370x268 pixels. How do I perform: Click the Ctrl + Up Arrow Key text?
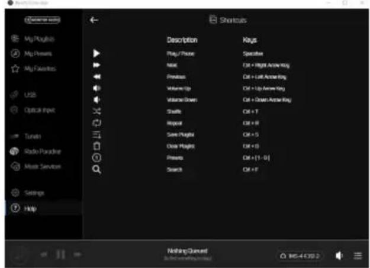tap(263, 88)
